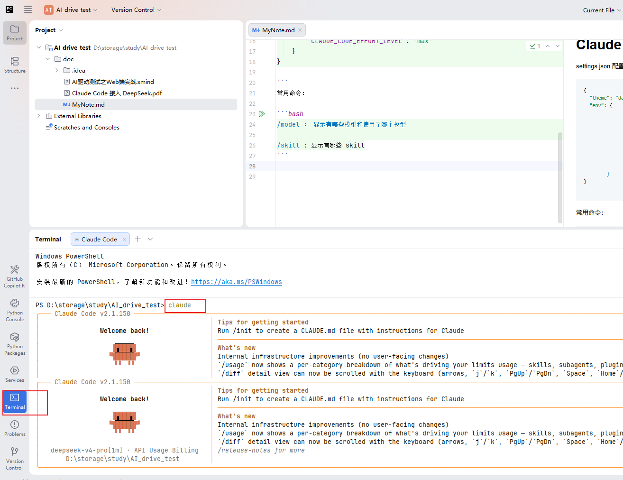623x480 pixels.
Task: Close the MyNote.md editor tab
Action: click(x=300, y=30)
